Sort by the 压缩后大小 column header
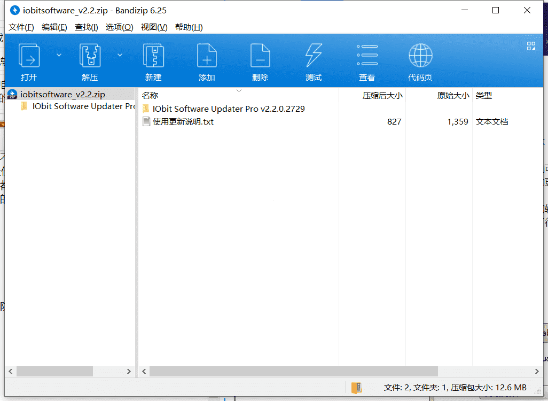 coord(382,96)
